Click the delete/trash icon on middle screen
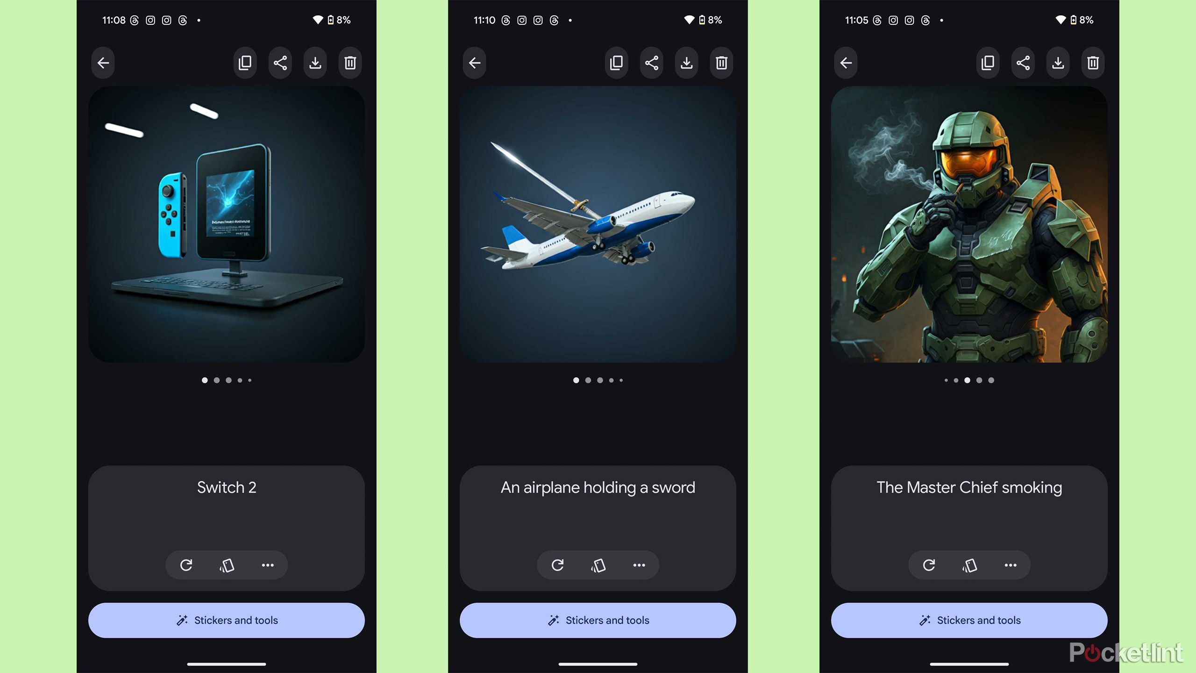This screenshot has height=673, width=1196. click(x=721, y=63)
